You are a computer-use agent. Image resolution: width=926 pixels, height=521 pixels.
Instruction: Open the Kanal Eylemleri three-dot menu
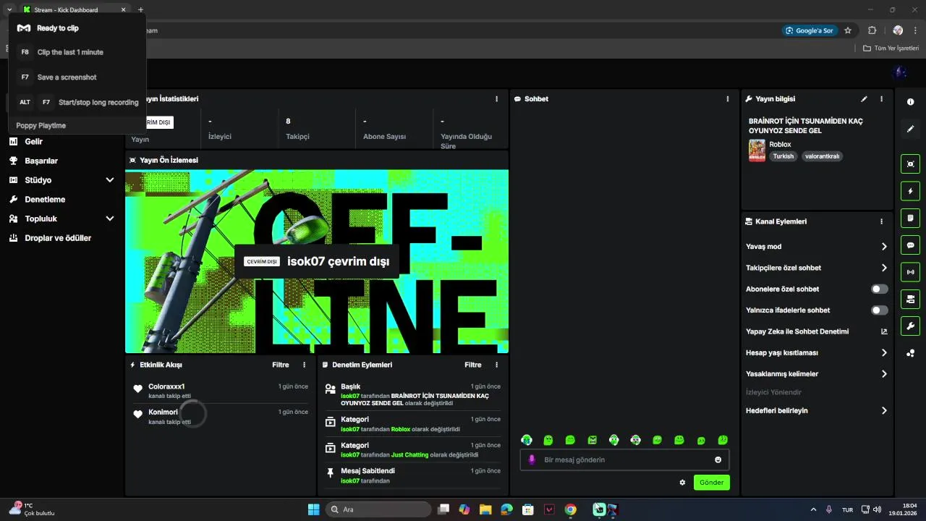pyautogui.click(x=881, y=221)
